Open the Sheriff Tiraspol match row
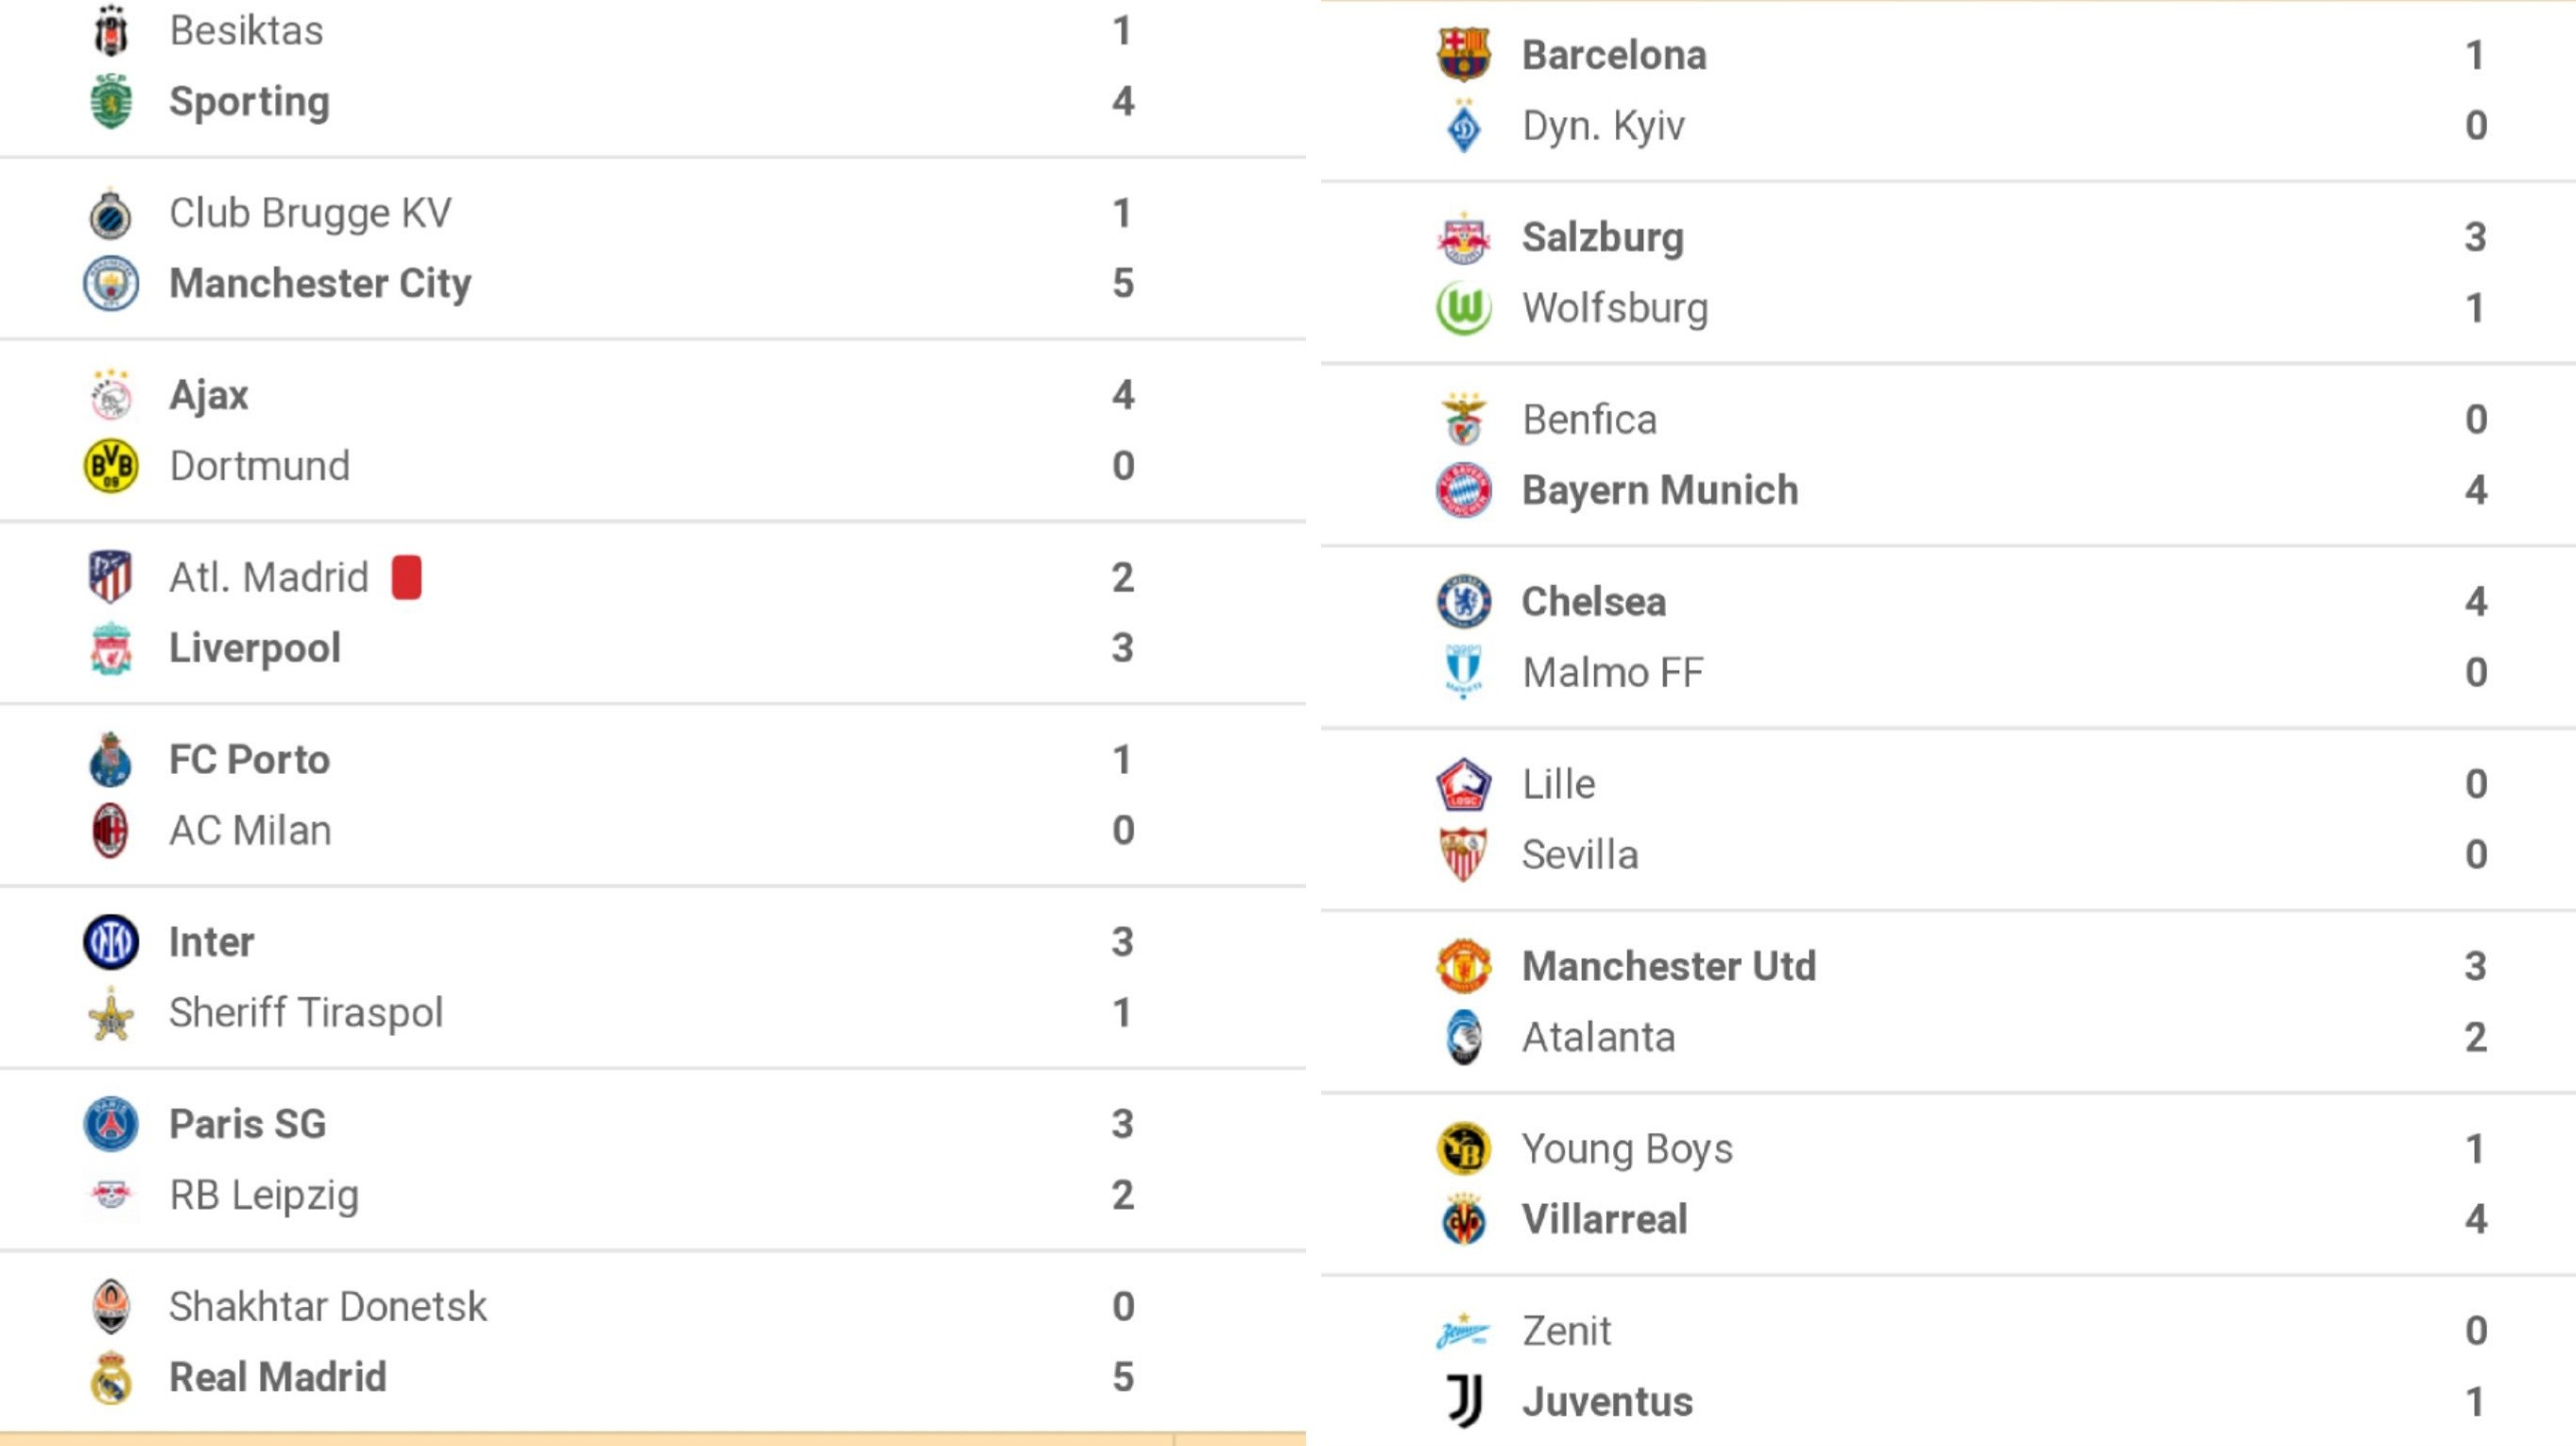The height and width of the screenshot is (1446, 2576). 653,978
